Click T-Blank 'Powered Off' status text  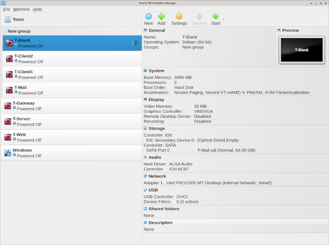(31, 46)
